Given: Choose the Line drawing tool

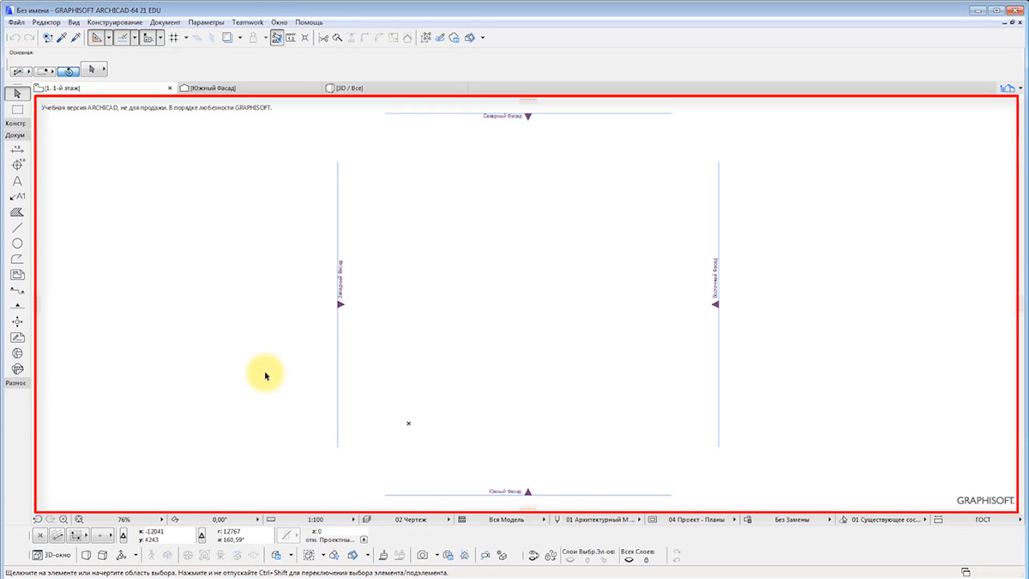Looking at the screenshot, I should pyautogui.click(x=16, y=228).
